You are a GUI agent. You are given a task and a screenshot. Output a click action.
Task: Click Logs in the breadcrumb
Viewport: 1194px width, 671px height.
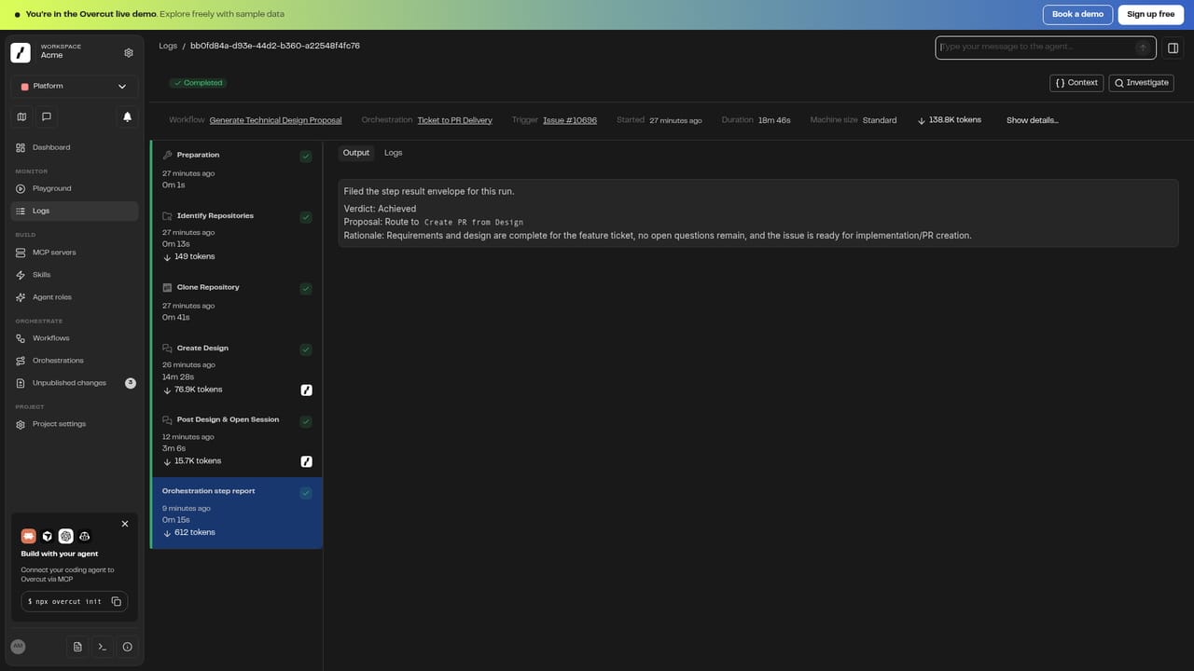[168, 46]
